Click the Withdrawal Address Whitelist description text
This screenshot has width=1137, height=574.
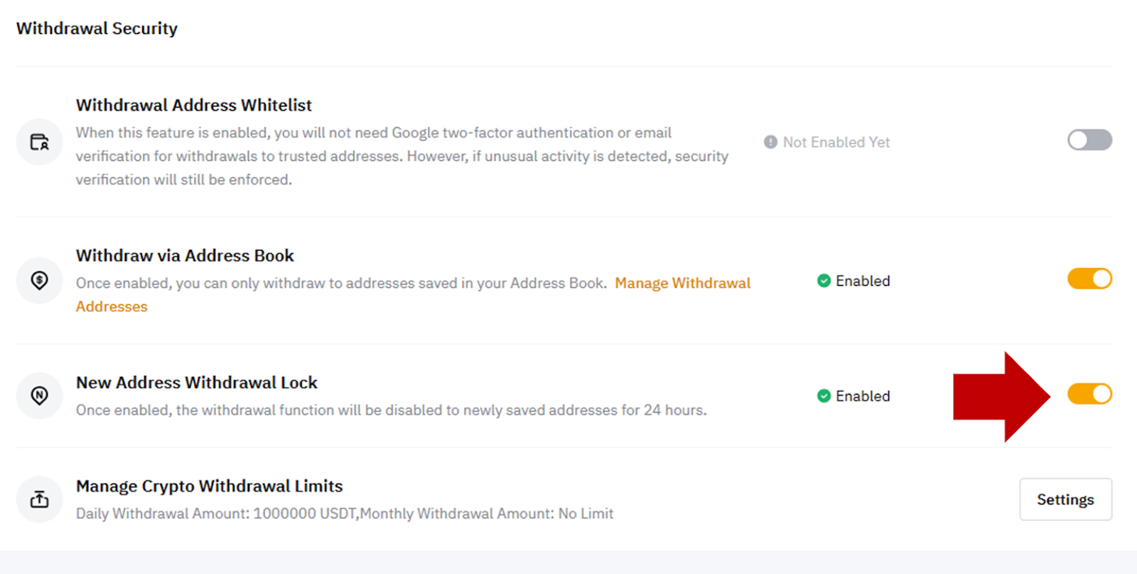click(x=402, y=155)
